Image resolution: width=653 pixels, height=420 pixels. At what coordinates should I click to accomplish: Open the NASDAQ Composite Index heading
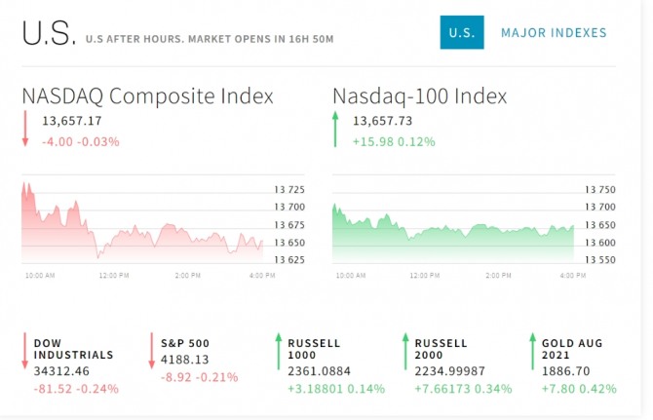[147, 95]
